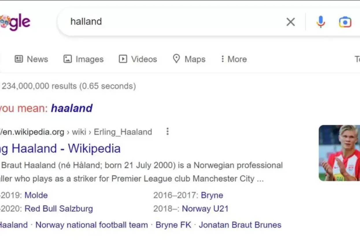
Task: Click the Haaland photo thumbnail
Action: (x=341, y=153)
